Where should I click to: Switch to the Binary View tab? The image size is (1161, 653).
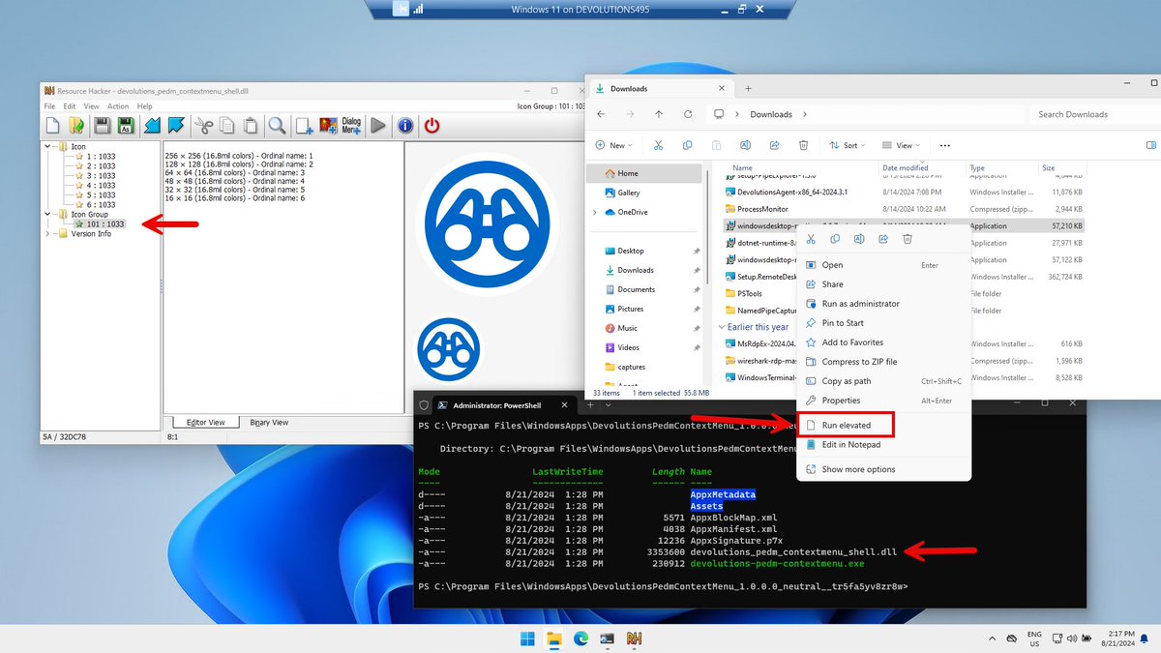[x=269, y=423]
